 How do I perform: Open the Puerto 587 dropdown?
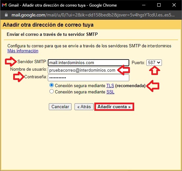click(154, 62)
